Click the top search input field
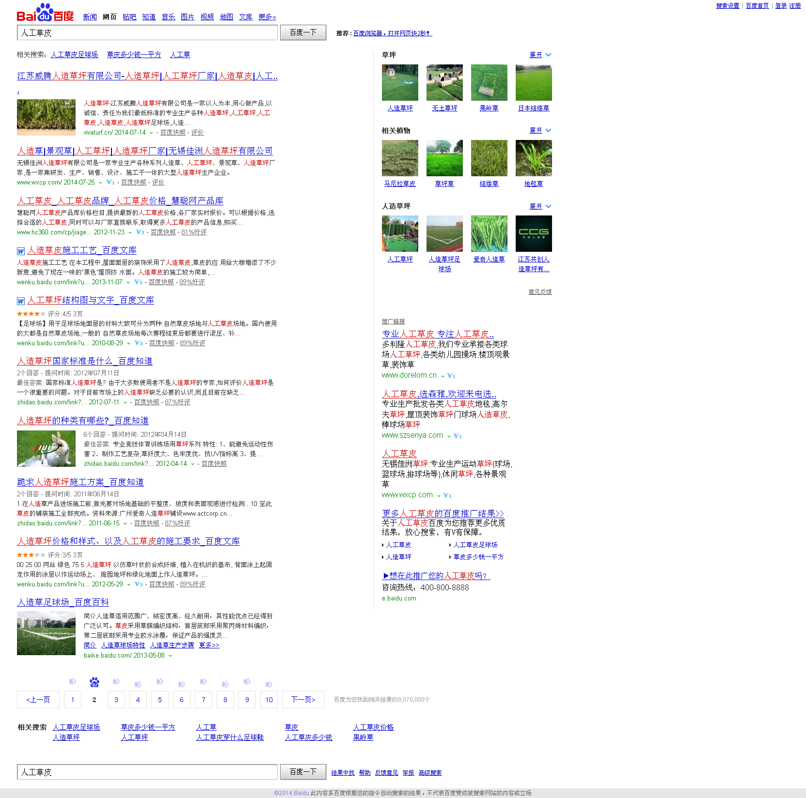This screenshot has width=806, height=798. click(147, 32)
